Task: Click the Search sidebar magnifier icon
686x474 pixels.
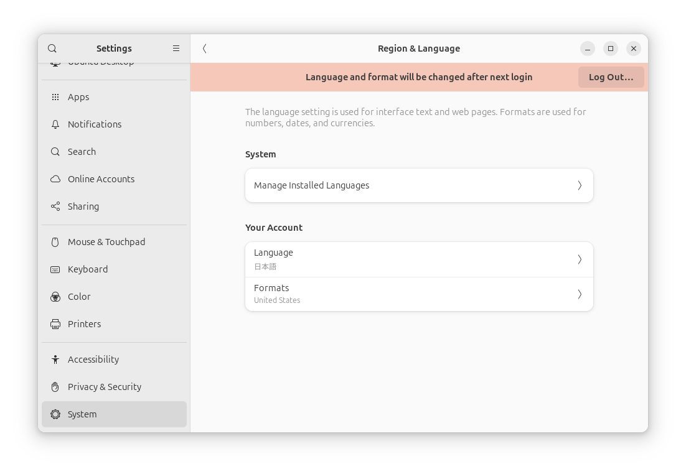Action: (55, 152)
